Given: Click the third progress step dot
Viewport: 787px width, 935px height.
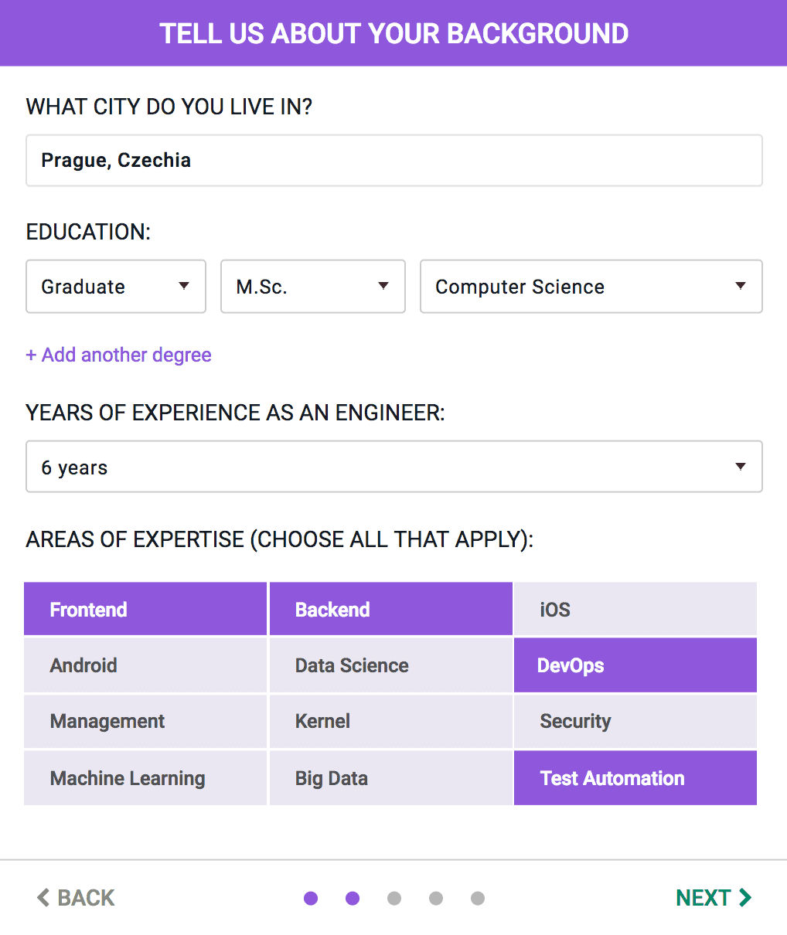Looking at the screenshot, I should pos(394,898).
